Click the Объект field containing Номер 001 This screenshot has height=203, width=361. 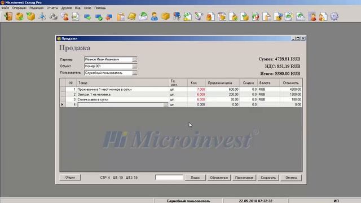(x=108, y=66)
